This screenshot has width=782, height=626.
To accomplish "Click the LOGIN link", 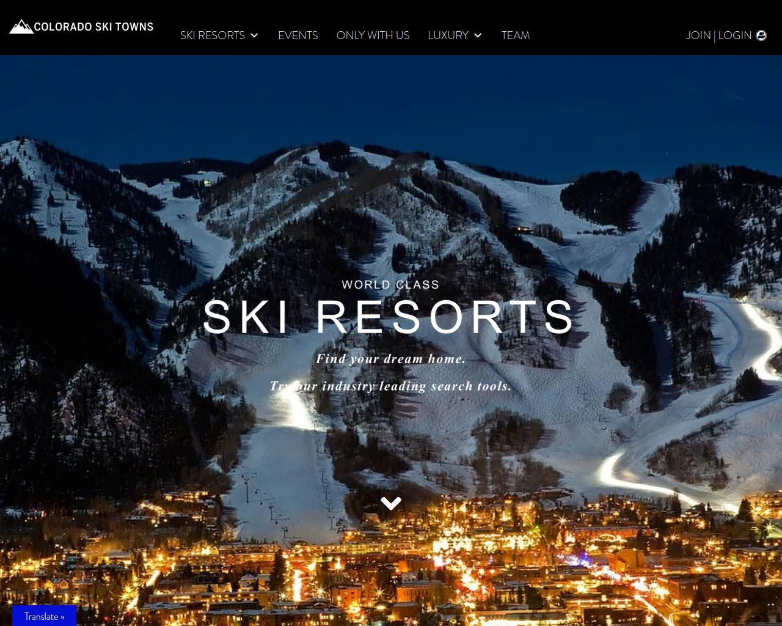I will pos(735,35).
